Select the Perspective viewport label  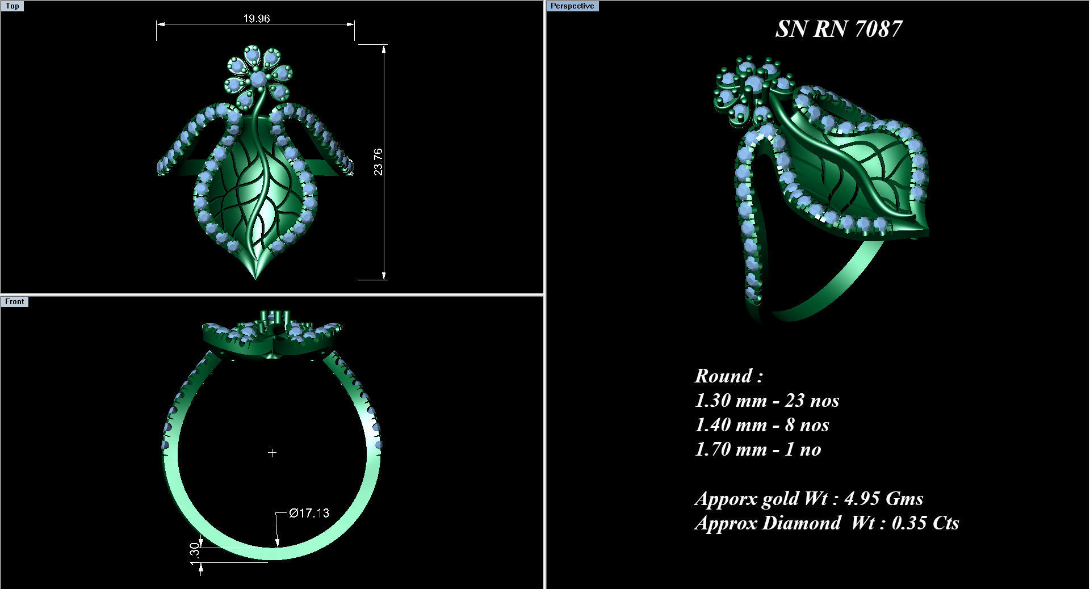[572, 6]
